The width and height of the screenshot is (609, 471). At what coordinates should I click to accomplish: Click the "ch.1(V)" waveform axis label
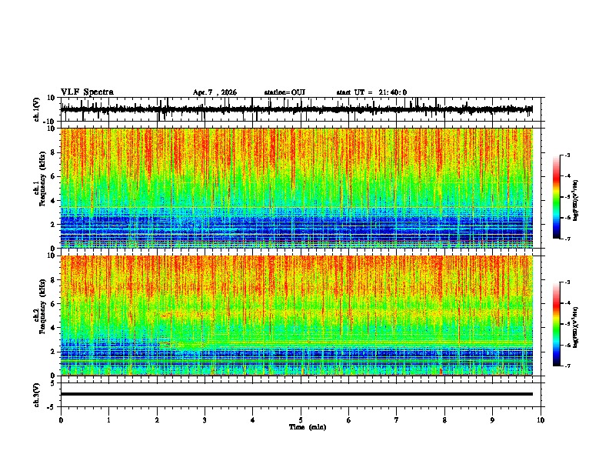(37, 109)
